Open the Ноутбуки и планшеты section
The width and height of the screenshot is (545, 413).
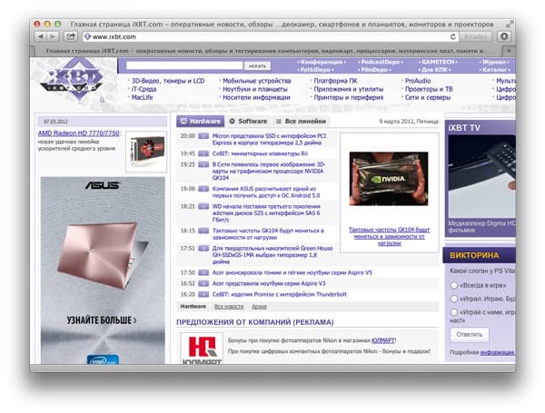coord(254,89)
